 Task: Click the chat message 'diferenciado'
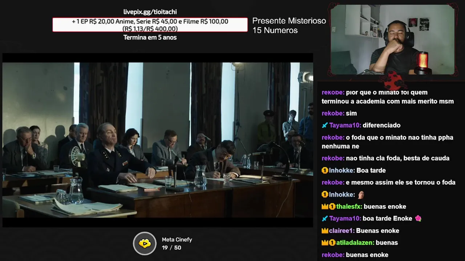click(381, 125)
